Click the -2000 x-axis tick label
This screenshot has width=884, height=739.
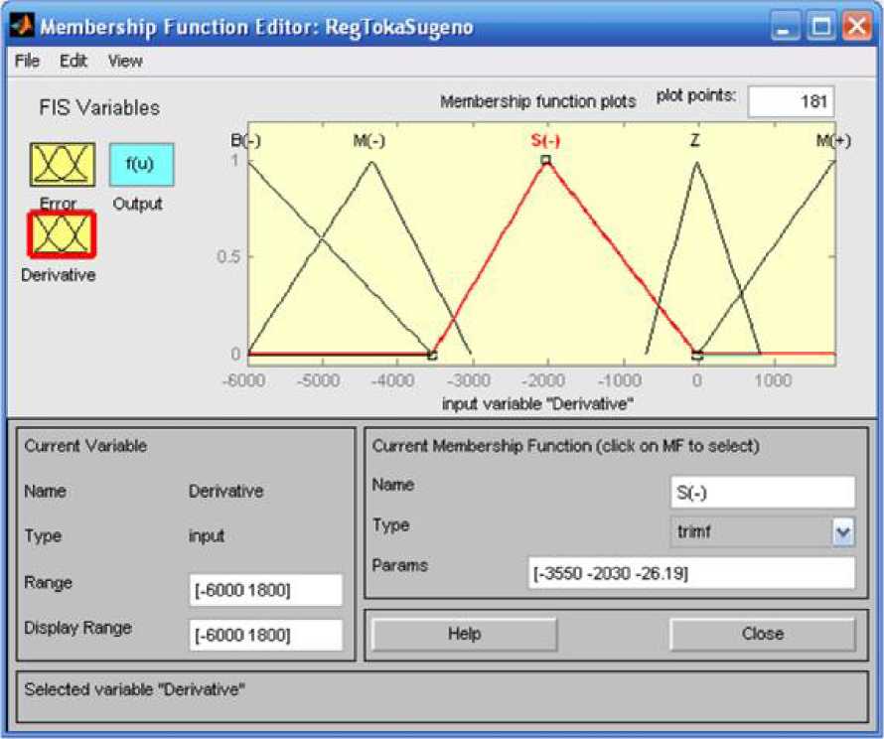click(543, 380)
